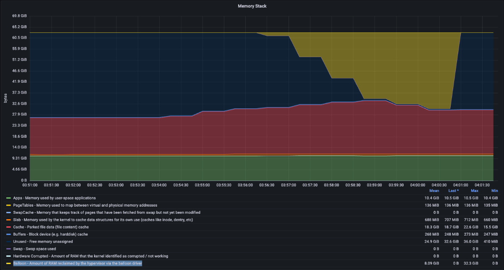Toggle the Unused free memory series
Image resolution: width=504 pixels, height=270 pixels.
coord(43,241)
